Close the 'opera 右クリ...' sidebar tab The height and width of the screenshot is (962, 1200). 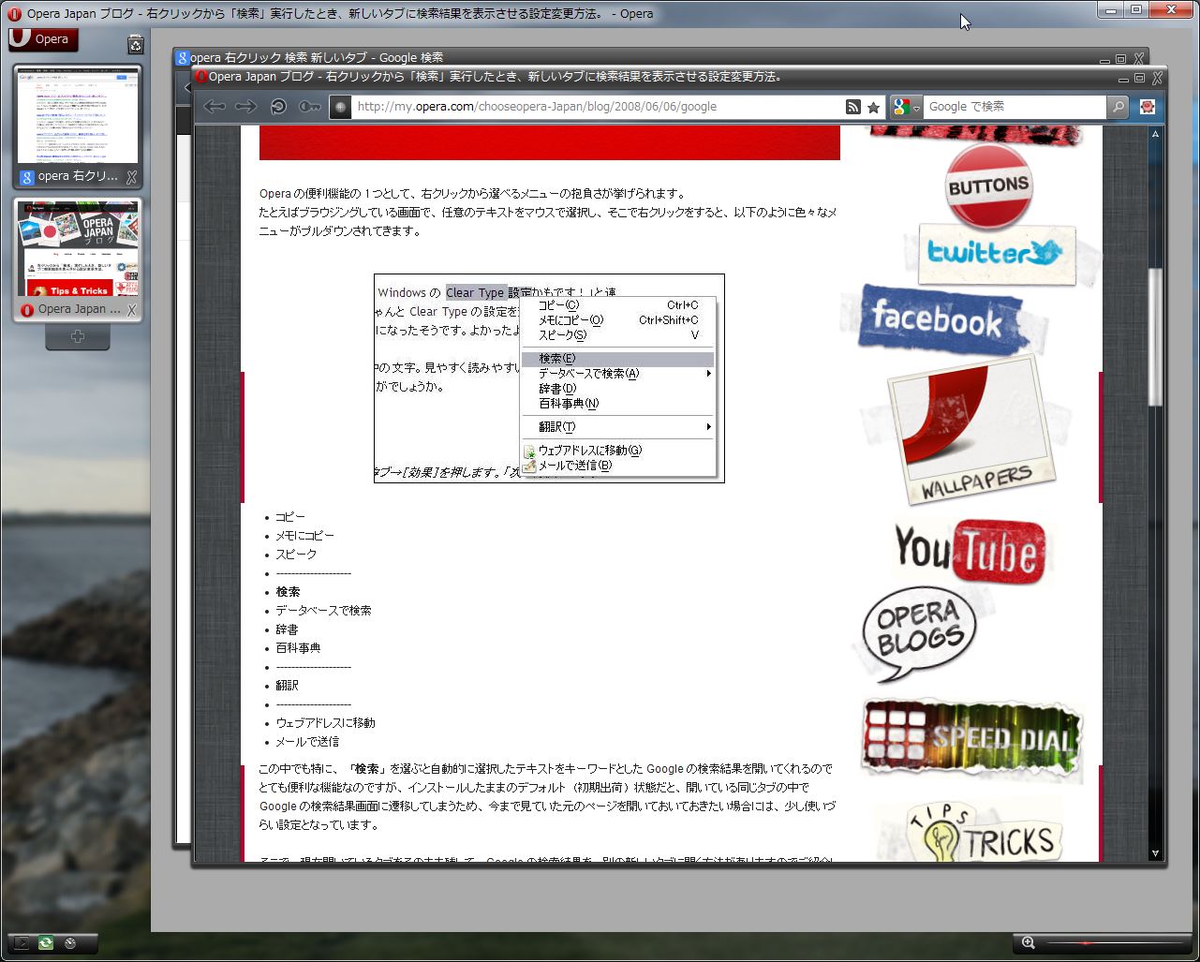132,176
